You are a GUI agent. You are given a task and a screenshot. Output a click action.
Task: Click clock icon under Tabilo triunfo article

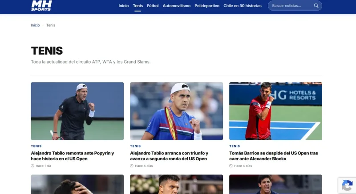point(132,166)
